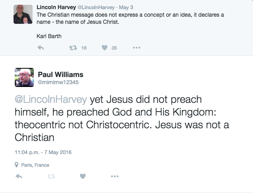Reply to Paul Williams's tweet
253x193 pixels.
click(18, 176)
